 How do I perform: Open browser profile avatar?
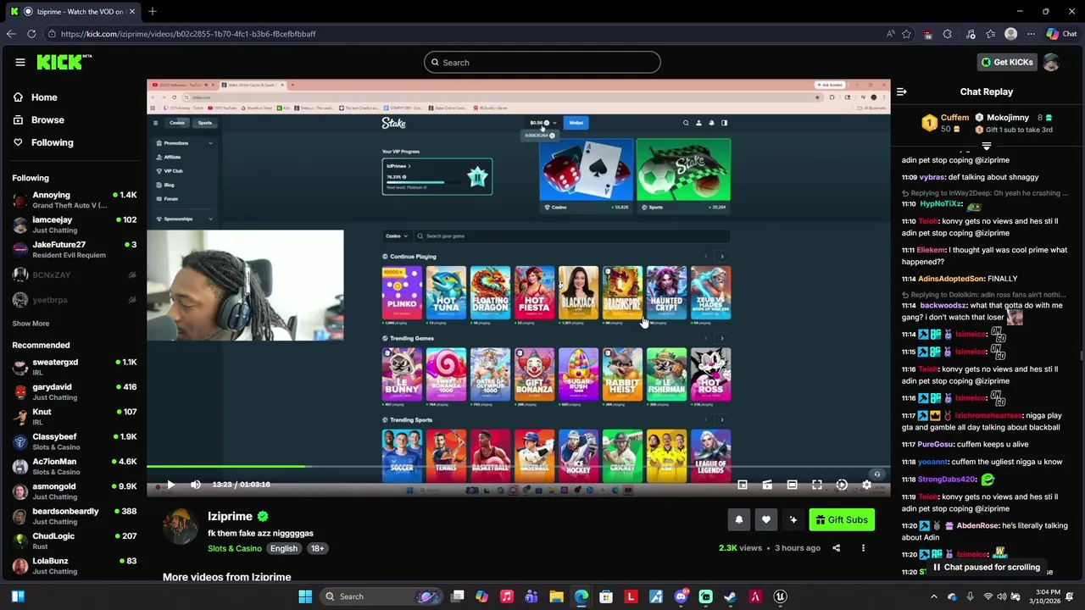tap(1010, 34)
